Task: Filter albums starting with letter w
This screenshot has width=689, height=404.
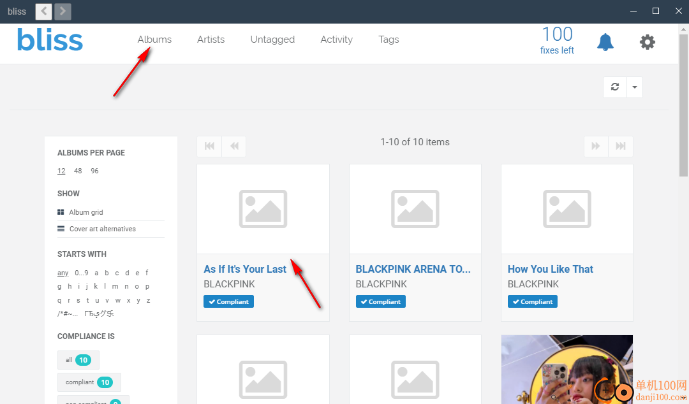Action: [x=118, y=300]
